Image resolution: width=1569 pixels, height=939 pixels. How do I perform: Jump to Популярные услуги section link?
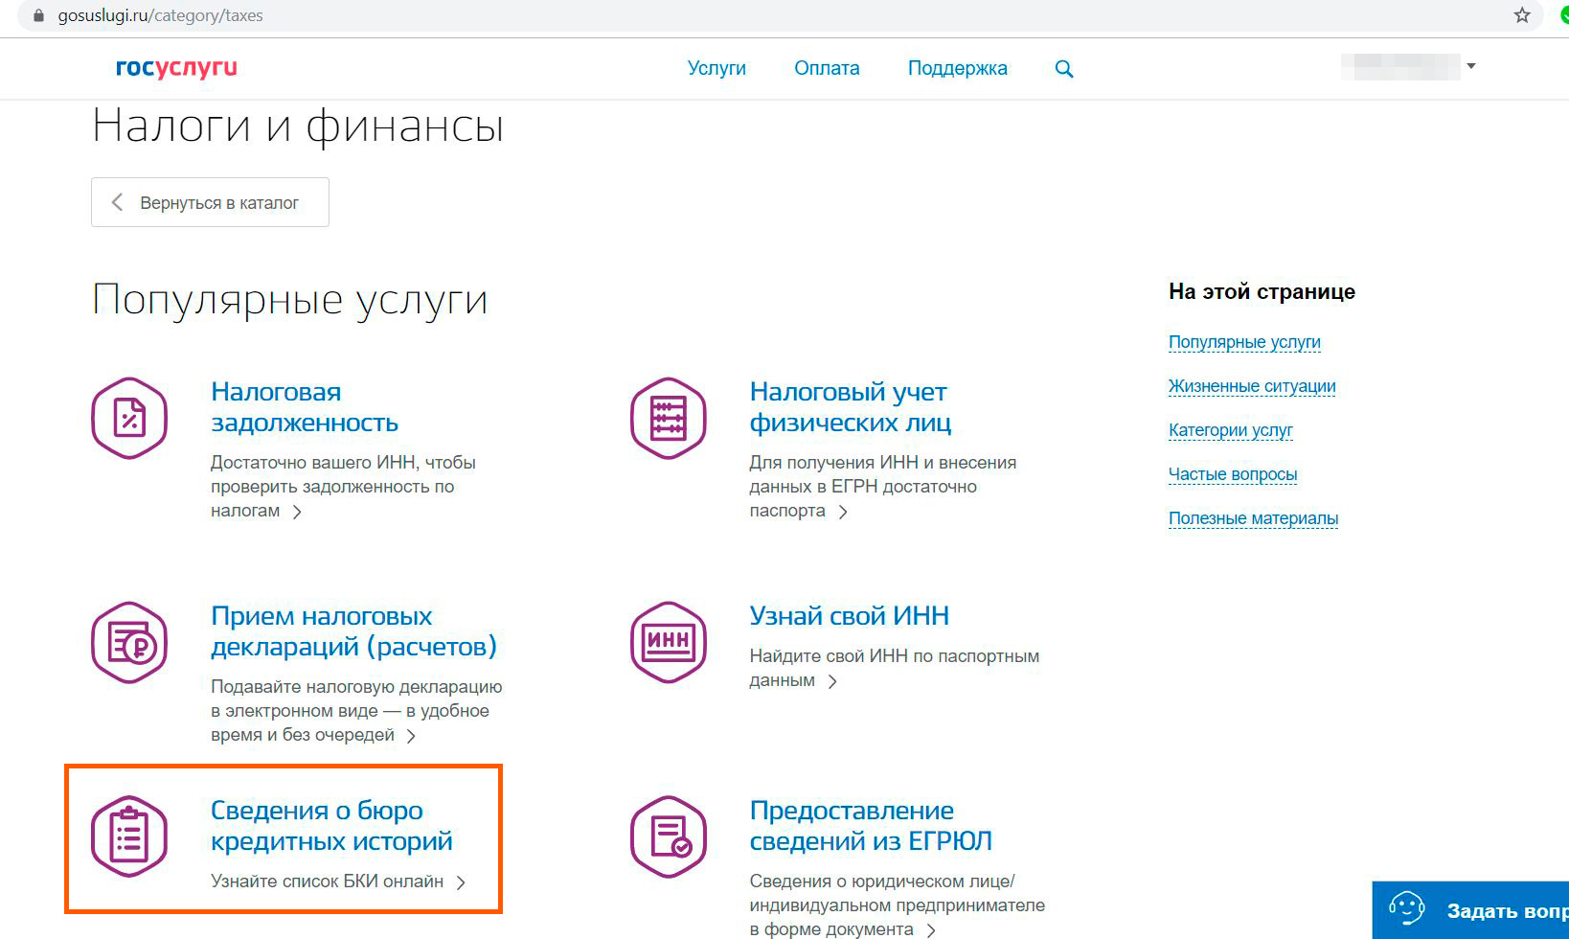pyautogui.click(x=1244, y=342)
